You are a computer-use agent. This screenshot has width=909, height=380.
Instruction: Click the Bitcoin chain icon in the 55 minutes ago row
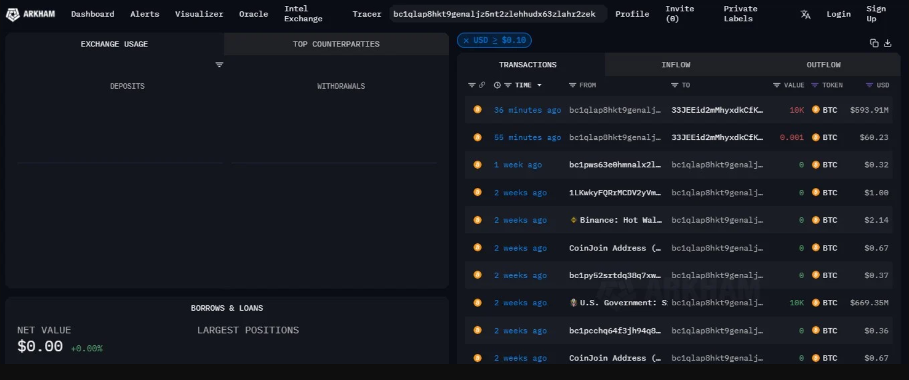coord(478,137)
